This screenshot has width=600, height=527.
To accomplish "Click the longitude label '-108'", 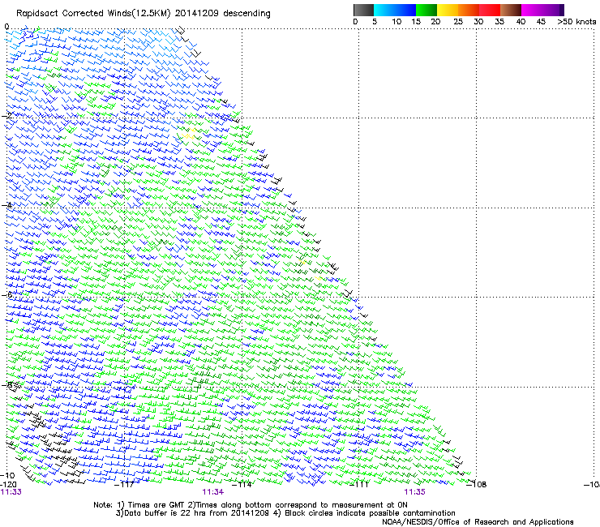I will pyautogui.click(x=477, y=485).
